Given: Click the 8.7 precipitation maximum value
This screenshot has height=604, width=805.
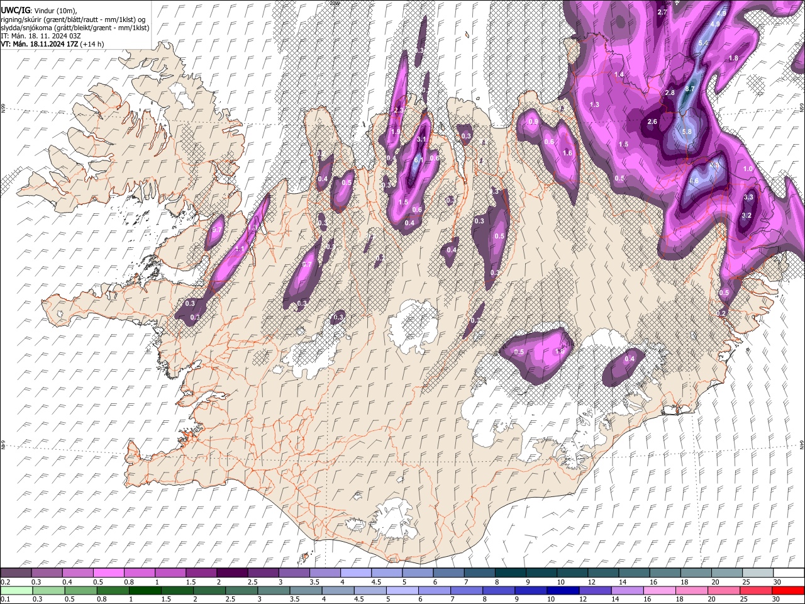Looking at the screenshot, I should [689, 89].
